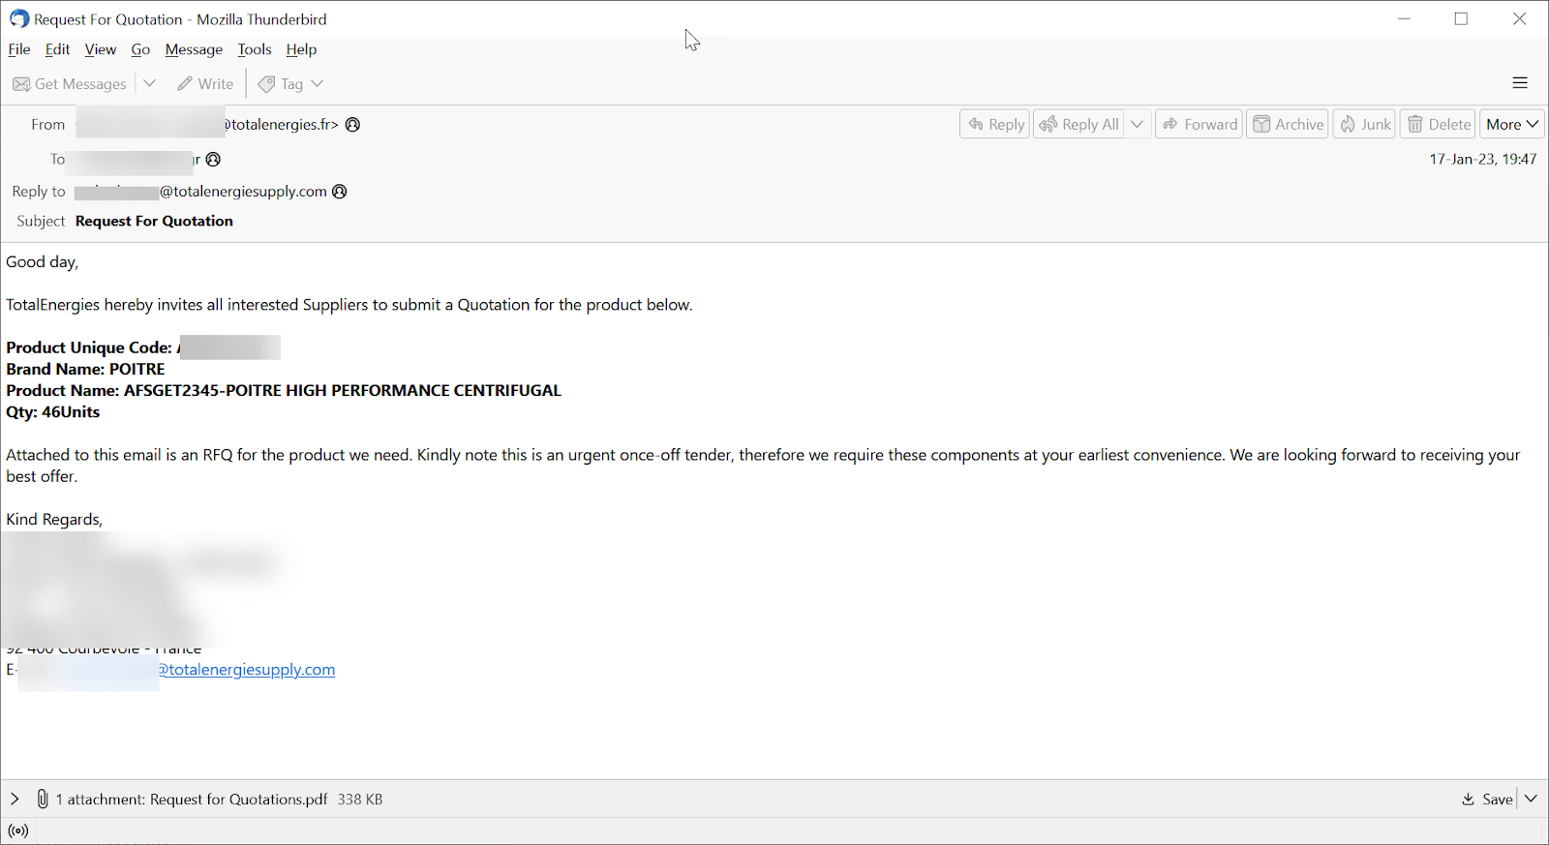Image resolution: width=1549 pixels, height=845 pixels.
Task: Click Reply All button
Action: click(1079, 124)
